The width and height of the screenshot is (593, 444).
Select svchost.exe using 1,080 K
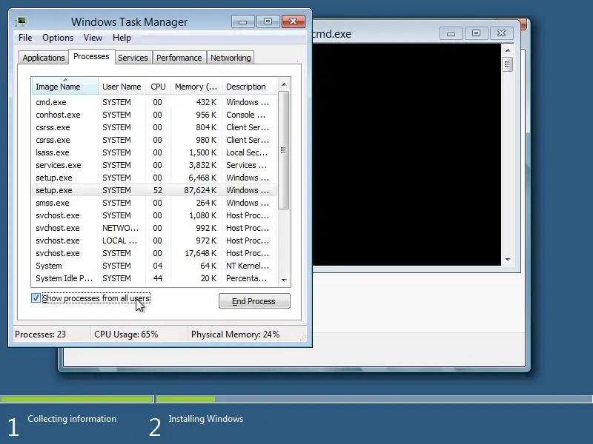tap(154, 215)
